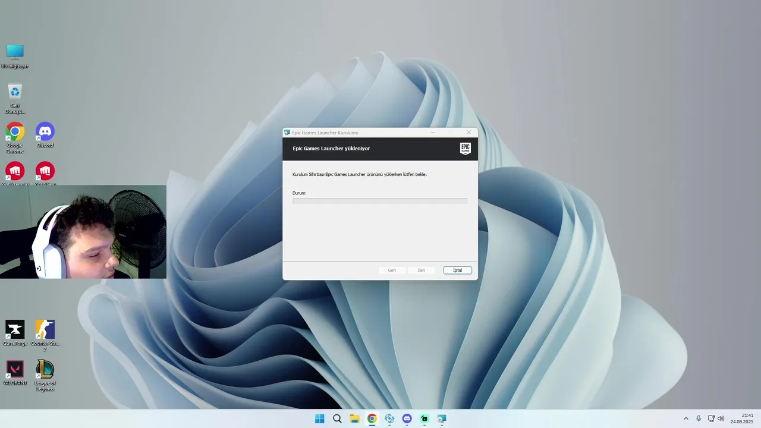Open the clock and date flyout
This screenshot has height=428, width=761.
click(x=742, y=418)
